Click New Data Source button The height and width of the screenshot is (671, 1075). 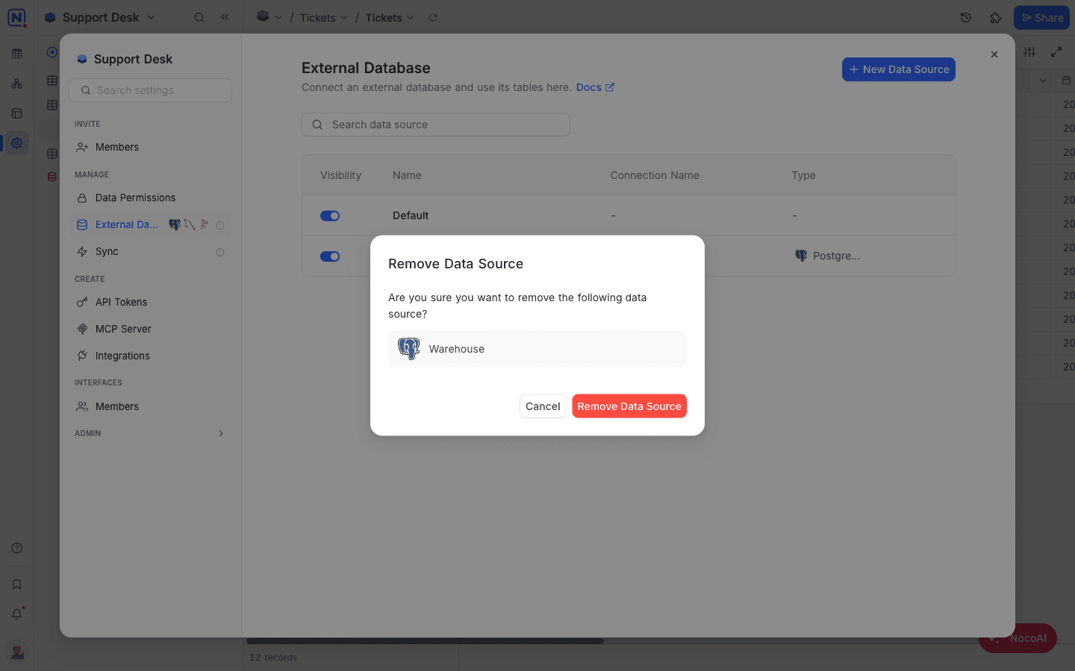(x=899, y=69)
